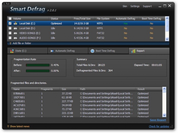The width and height of the screenshot is (178, 133).
Task: Switch to the State (C:) tab
Action: pyautogui.click(x=27, y=51)
